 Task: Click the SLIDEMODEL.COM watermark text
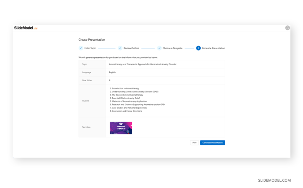pyautogui.click(x=274, y=180)
